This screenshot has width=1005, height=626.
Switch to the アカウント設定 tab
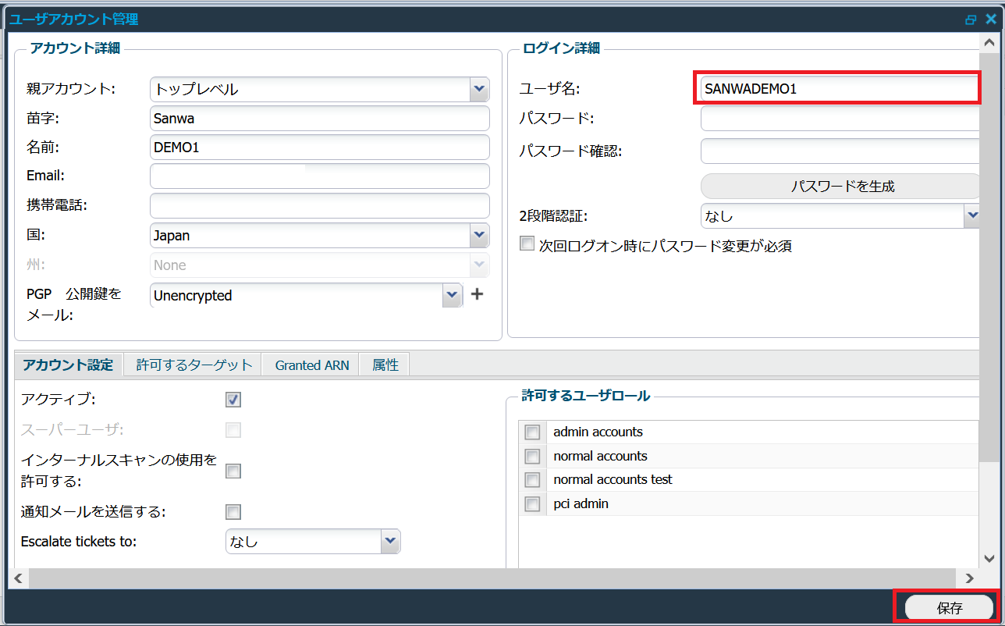[x=68, y=365]
